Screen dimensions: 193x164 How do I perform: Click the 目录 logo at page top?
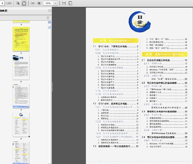pyautogui.click(x=140, y=22)
